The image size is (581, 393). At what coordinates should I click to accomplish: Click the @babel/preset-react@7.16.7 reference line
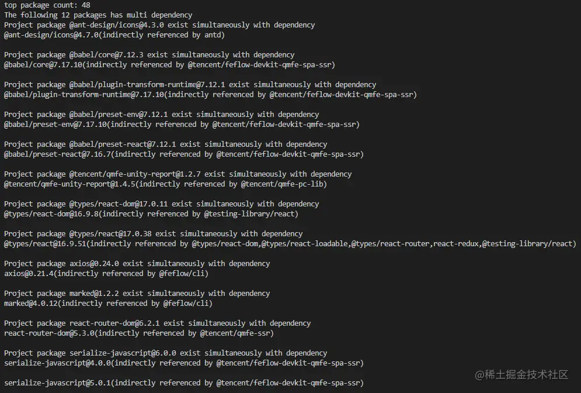click(x=184, y=154)
